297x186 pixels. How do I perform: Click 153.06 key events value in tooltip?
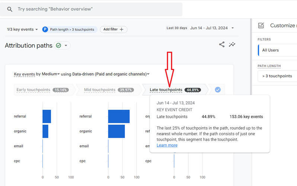246,117
